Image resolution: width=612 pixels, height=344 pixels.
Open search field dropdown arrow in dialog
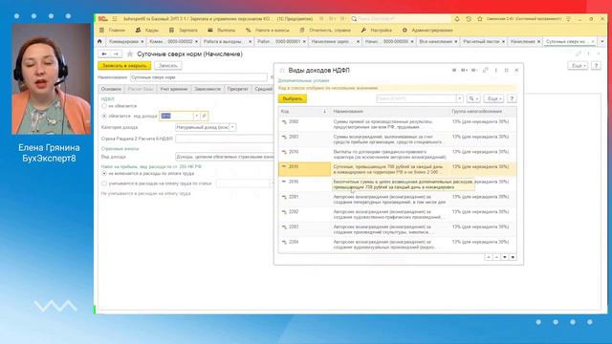click(x=460, y=98)
